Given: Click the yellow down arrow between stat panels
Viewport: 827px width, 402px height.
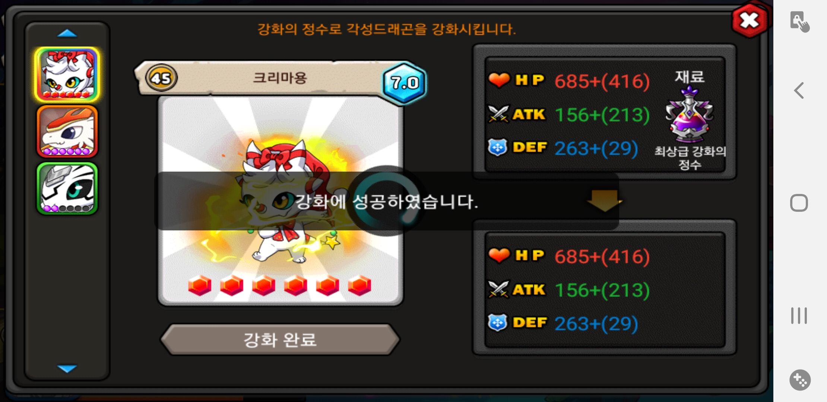Looking at the screenshot, I should click(x=604, y=201).
